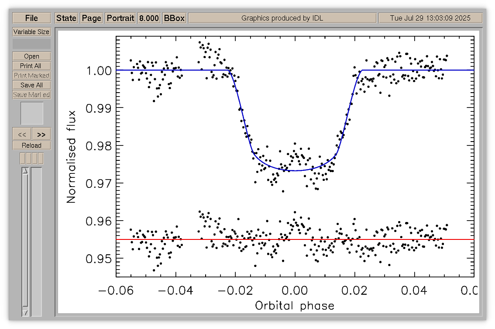Toggle Portrait orientation button
Screen dimensions: 495x329
coord(120,18)
